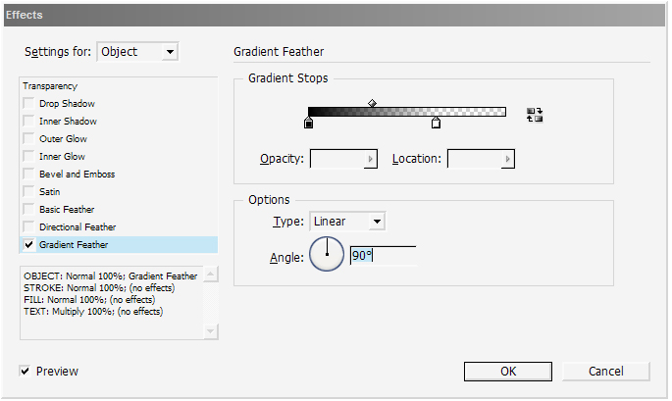Click the Angle dial control
The height and width of the screenshot is (401, 672).
327,255
